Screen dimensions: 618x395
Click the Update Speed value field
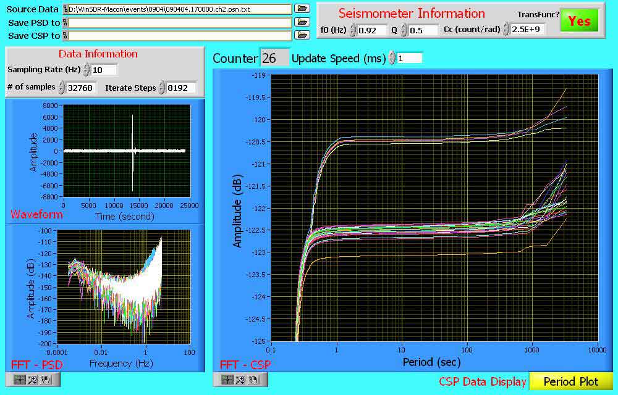pyautogui.click(x=409, y=58)
